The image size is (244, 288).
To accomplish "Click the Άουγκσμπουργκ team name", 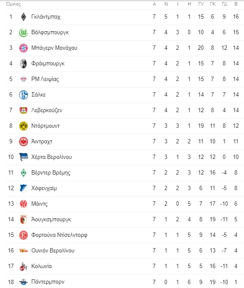I will pyautogui.click(x=51, y=219).
